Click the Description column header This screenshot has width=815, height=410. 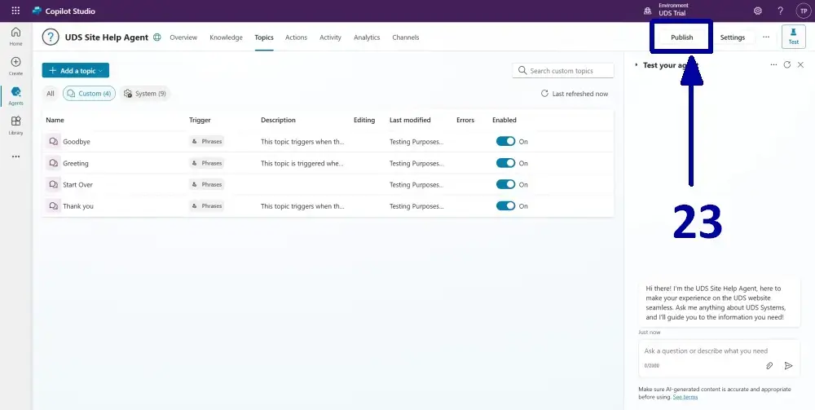coord(278,120)
